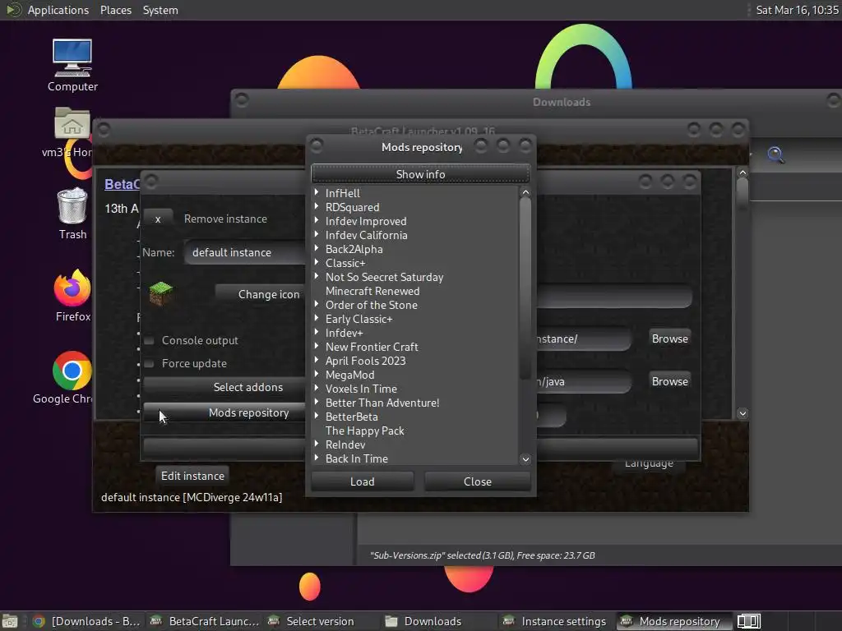The width and height of the screenshot is (842, 631).
Task: Click the instance Name input field
Action: click(245, 252)
